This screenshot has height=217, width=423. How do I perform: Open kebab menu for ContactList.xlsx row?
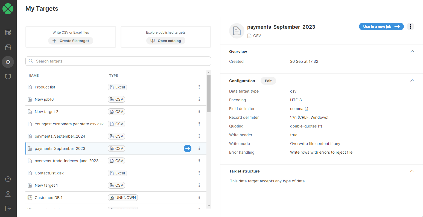click(199, 173)
